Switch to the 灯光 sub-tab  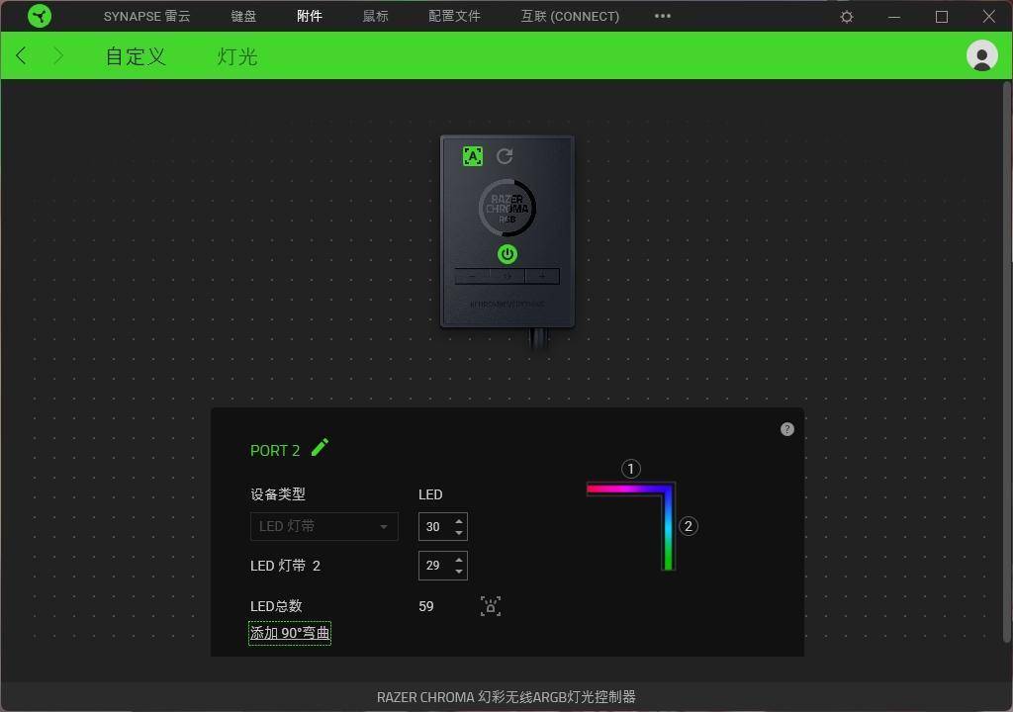click(237, 56)
